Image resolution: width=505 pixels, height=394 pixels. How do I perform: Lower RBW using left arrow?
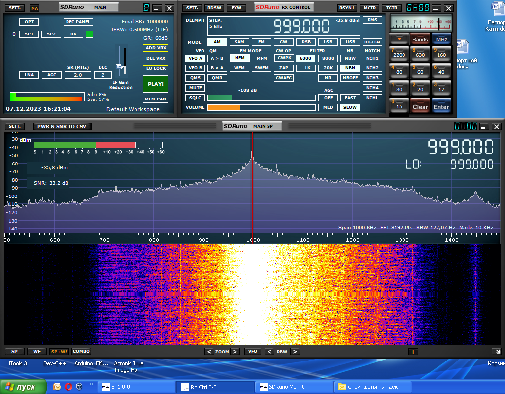click(269, 352)
